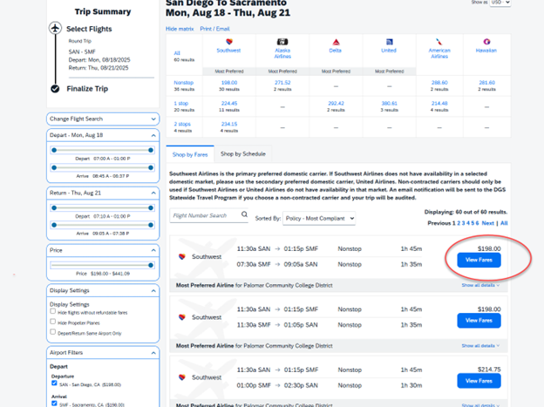Uncheck SAN - San Diego departure airport filter
The height and width of the screenshot is (407, 544).
tap(54, 383)
